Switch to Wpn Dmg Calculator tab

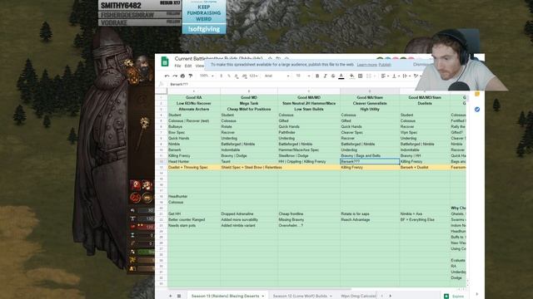coord(358,296)
